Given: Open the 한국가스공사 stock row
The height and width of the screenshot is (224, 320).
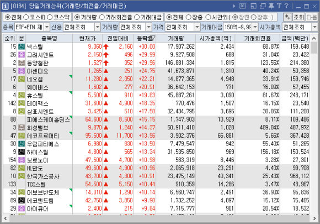Looking at the screenshot, I should [x=156, y=176].
